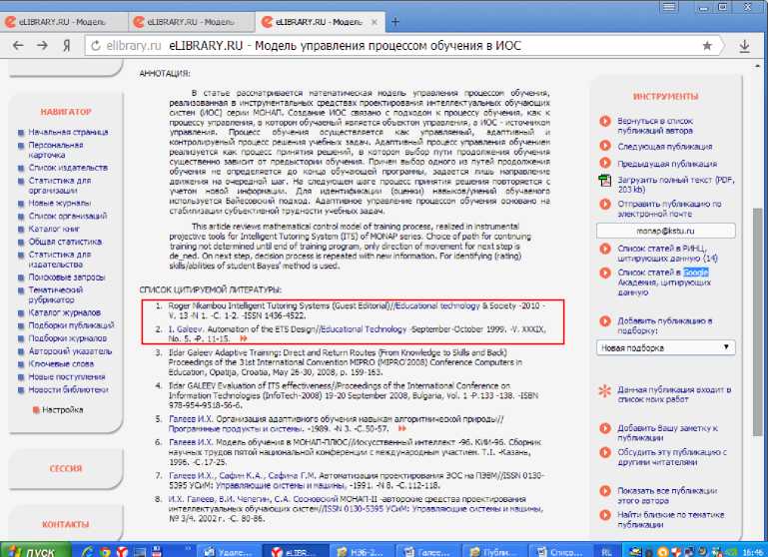Open Авторский указатель in the navigator
768x557 pixels.
[x=70, y=351]
